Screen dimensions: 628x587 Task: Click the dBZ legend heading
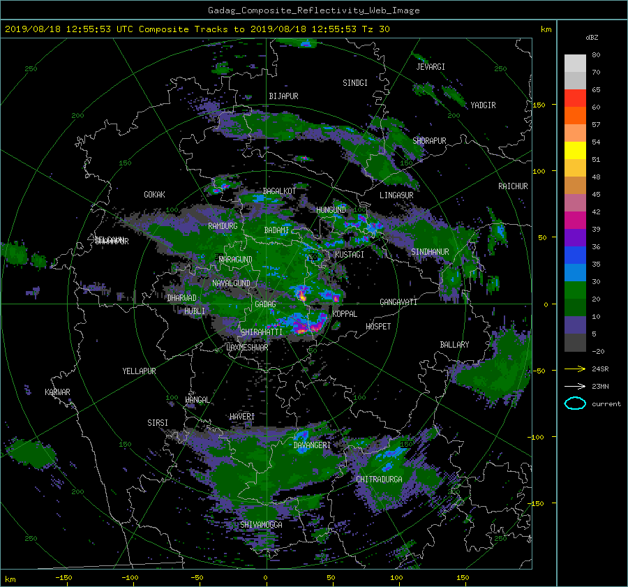[592, 37]
